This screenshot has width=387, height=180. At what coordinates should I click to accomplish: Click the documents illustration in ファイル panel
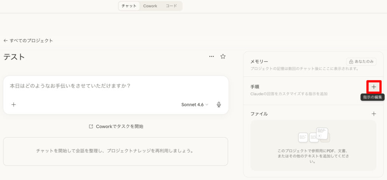(x=313, y=135)
